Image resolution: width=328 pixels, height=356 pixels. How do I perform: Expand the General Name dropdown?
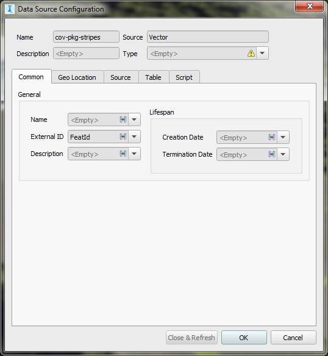(x=134, y=119)
